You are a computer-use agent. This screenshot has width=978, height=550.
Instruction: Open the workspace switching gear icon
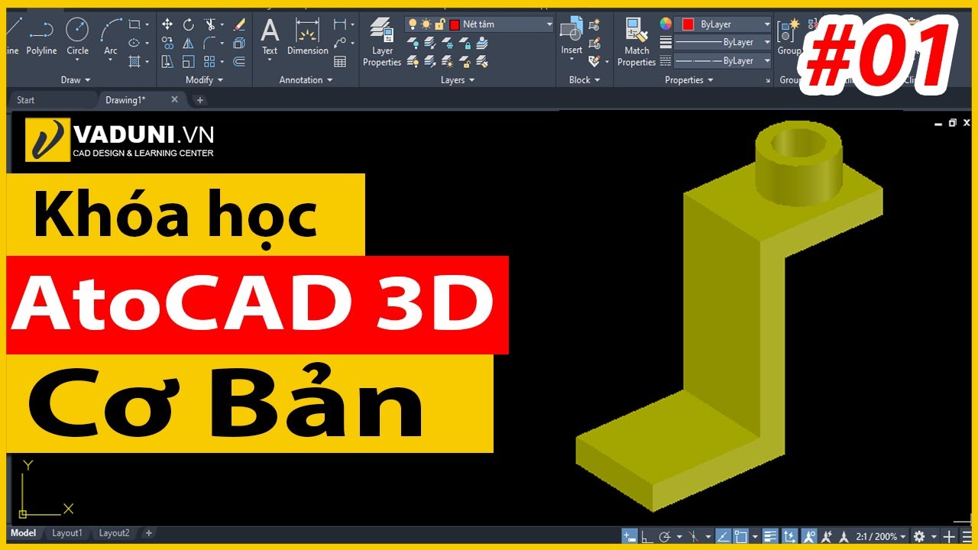click(919, 536)
